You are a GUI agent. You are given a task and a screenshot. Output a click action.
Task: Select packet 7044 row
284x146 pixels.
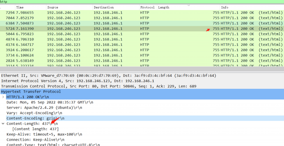tap(142, 18)
